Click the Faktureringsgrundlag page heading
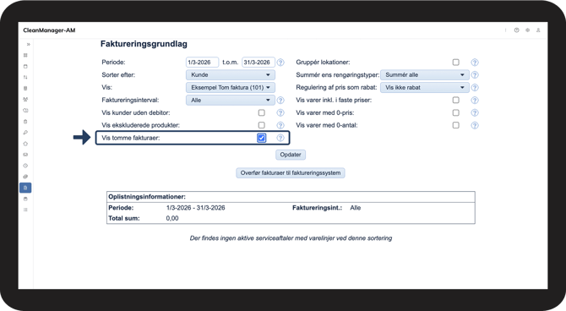 coord(144,44)
